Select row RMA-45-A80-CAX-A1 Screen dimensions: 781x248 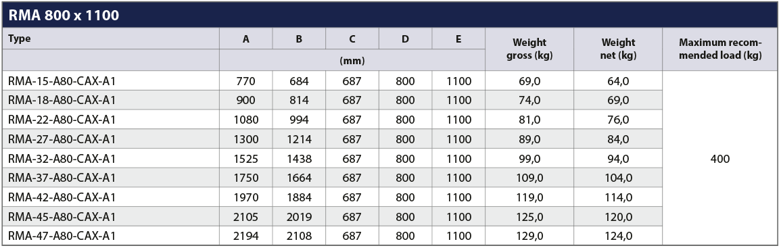[332, 217]
